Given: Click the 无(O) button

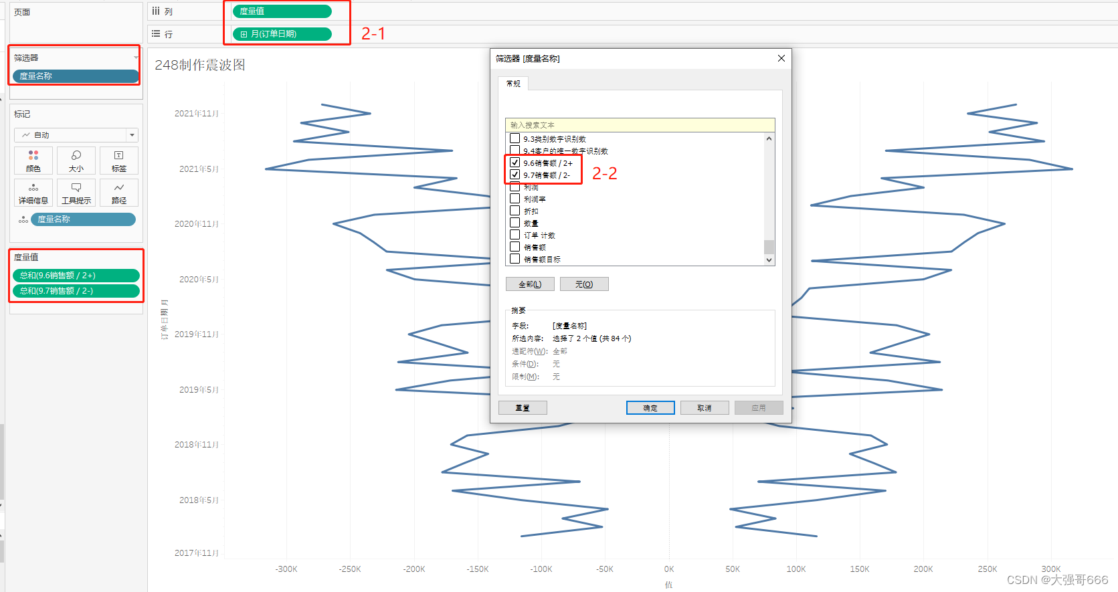Looking at the screenshot, I should pos(584,284).
